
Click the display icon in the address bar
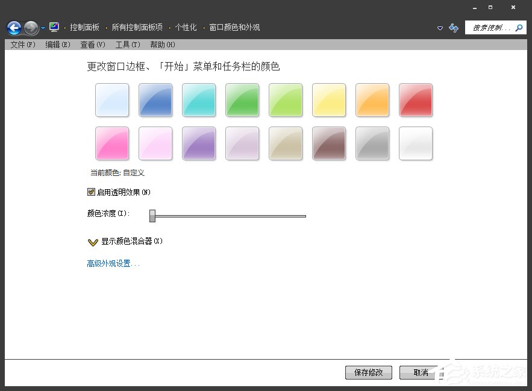click(x=53, y=27)
